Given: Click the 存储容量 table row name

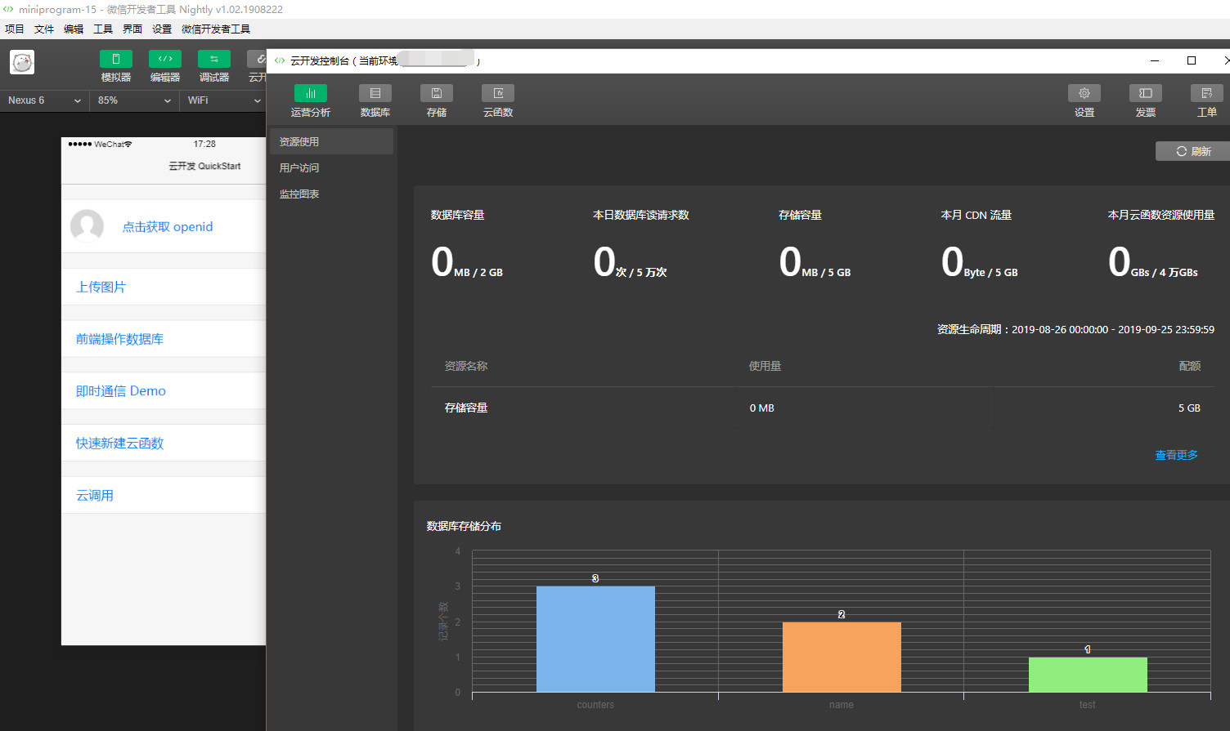Looking at the screenshot, I should (466, 408).
